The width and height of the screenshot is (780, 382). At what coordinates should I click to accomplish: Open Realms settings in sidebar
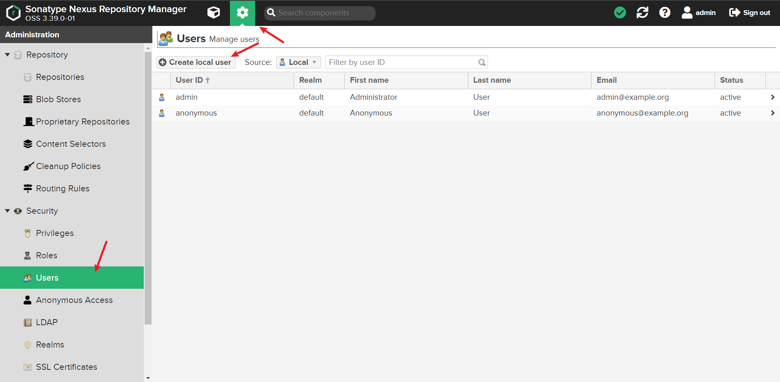pos(50,345)
